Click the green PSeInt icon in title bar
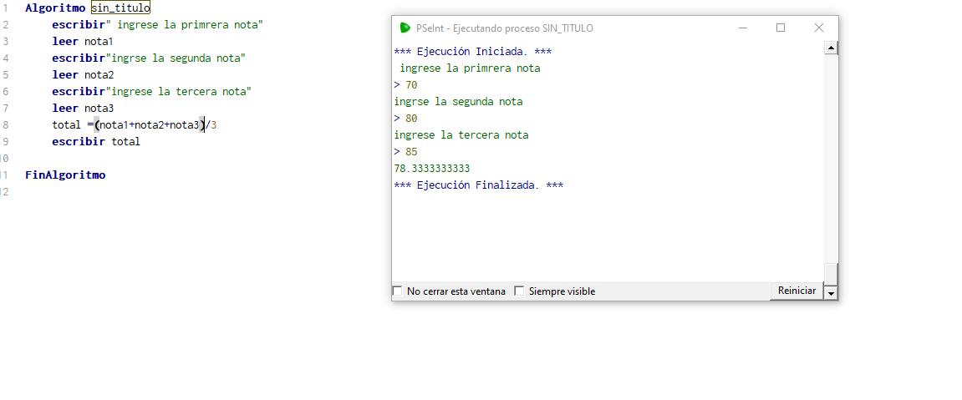962x400 pixels. coord(405,28)
